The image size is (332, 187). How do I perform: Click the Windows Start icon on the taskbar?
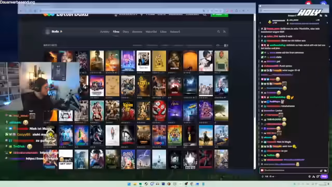[129, 184]
